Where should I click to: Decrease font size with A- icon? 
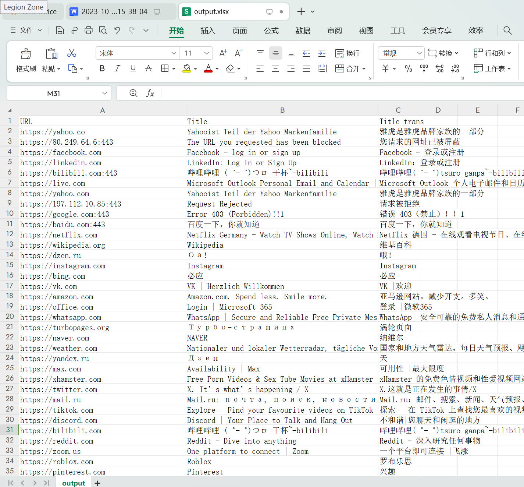[x=239, y=53]
